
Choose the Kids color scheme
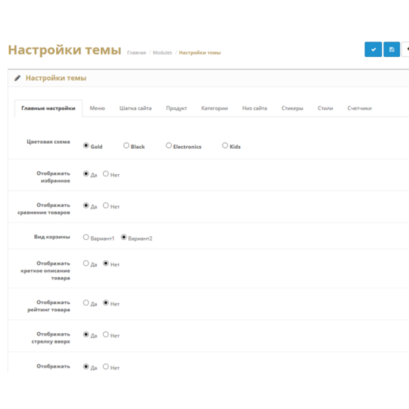[225, 145]
